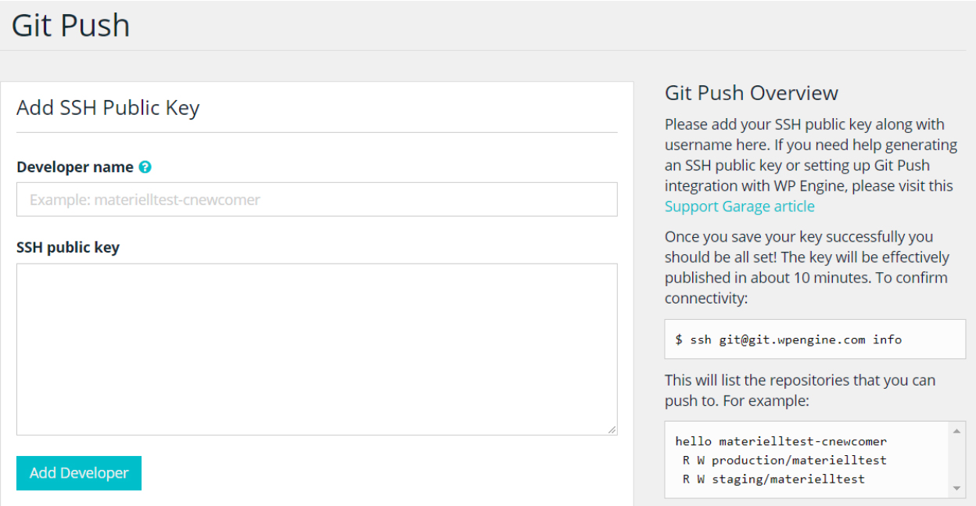
Task: Click the down arrow of the example output scrollbar
Action: tap(957, 489)
